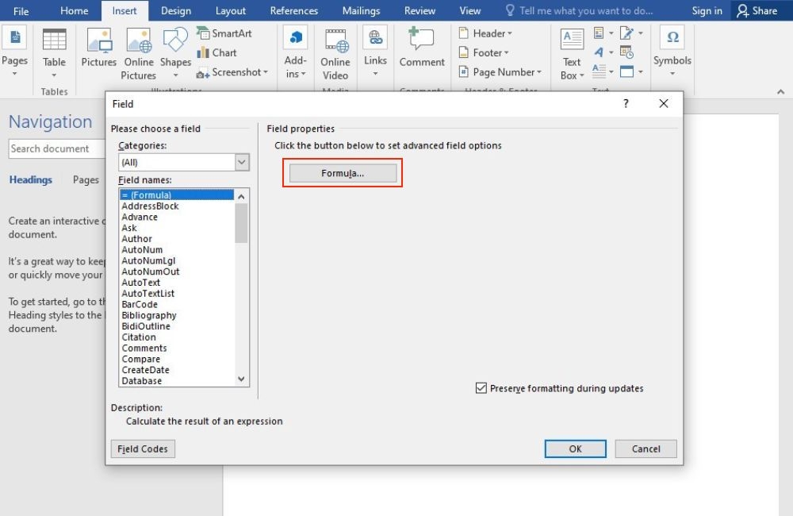Open the Quick Parts dropdown arrow
Image resolution: width=793 pixels, height=516 pixels.
pyautogui.click(x=611, y=33)
